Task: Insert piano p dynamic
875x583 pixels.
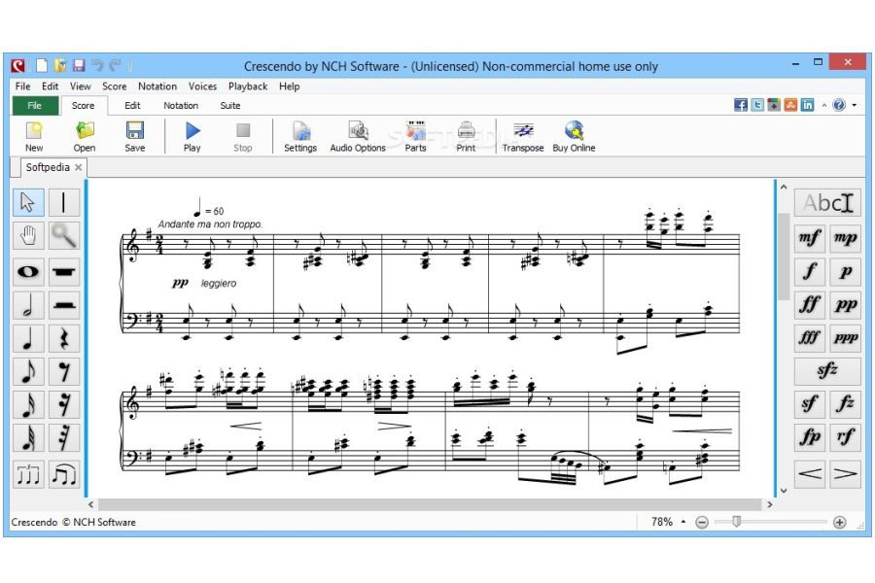Action: [x=846, y=272]
